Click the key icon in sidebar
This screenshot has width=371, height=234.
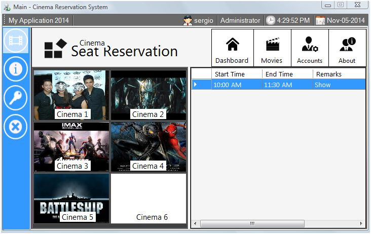[x=16, y=98]
